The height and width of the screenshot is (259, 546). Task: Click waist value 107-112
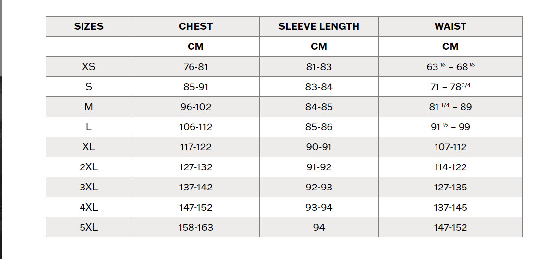[x=450, y=147]
